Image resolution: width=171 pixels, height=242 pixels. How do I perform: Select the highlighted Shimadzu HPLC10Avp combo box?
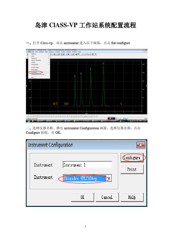87,179
